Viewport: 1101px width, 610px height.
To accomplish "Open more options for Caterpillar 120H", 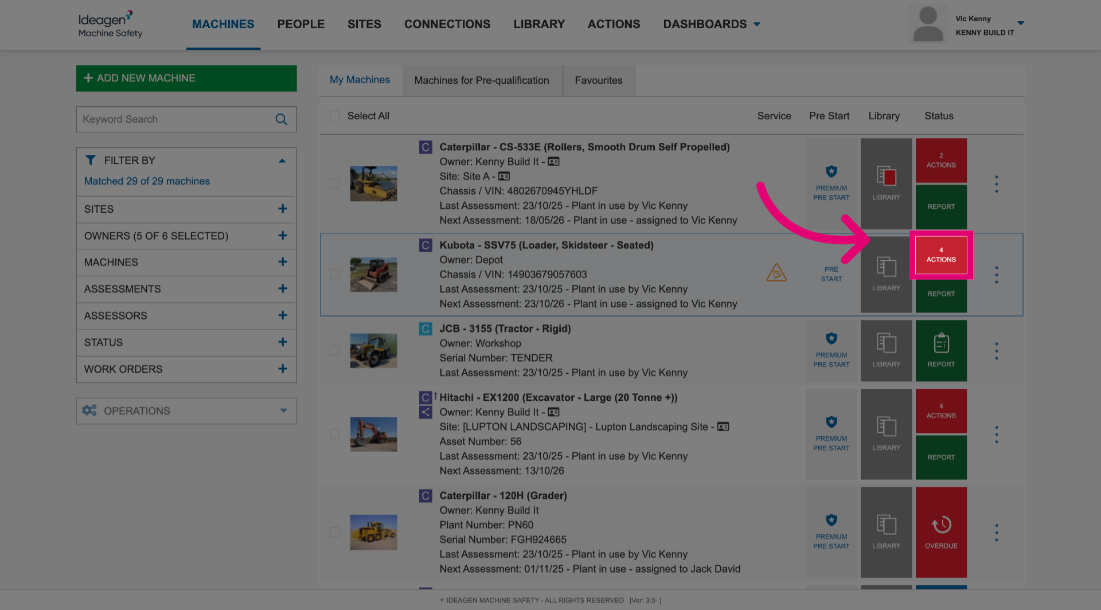I will (x=997, y=533).
